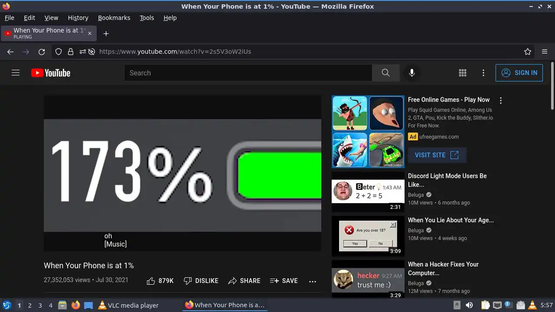
Task: Open the View menu
Action: [51, 18]
